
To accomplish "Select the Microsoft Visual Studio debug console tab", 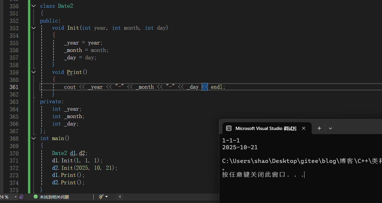I will coord(267,129).
